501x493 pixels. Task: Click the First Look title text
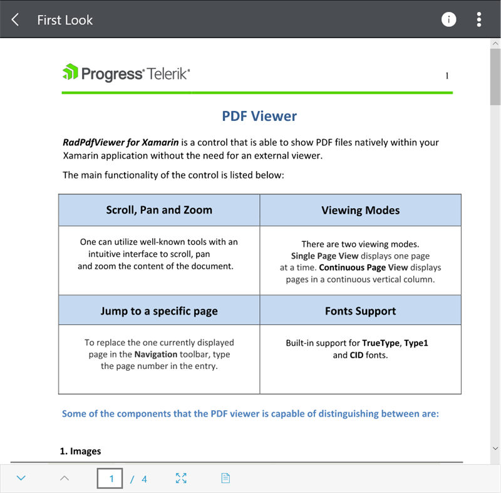(65, 20)
